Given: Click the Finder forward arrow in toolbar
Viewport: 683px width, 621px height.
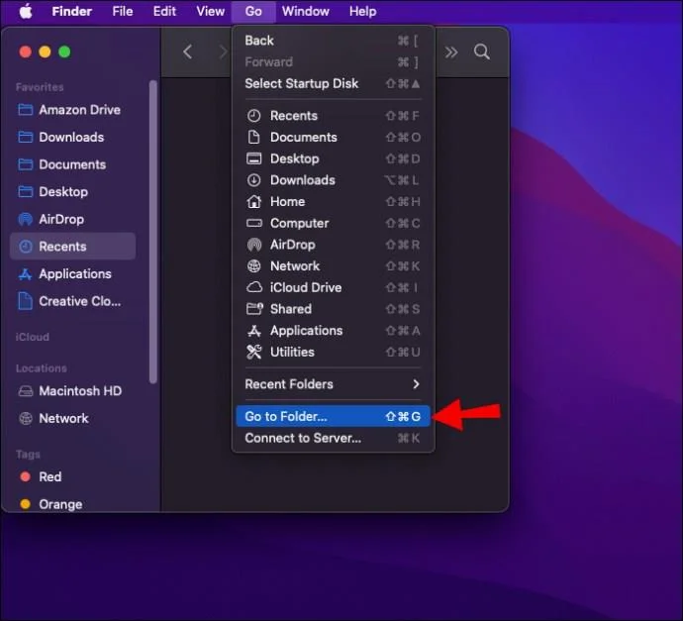Looking at the screenshot, I should (x=223, y=52).
